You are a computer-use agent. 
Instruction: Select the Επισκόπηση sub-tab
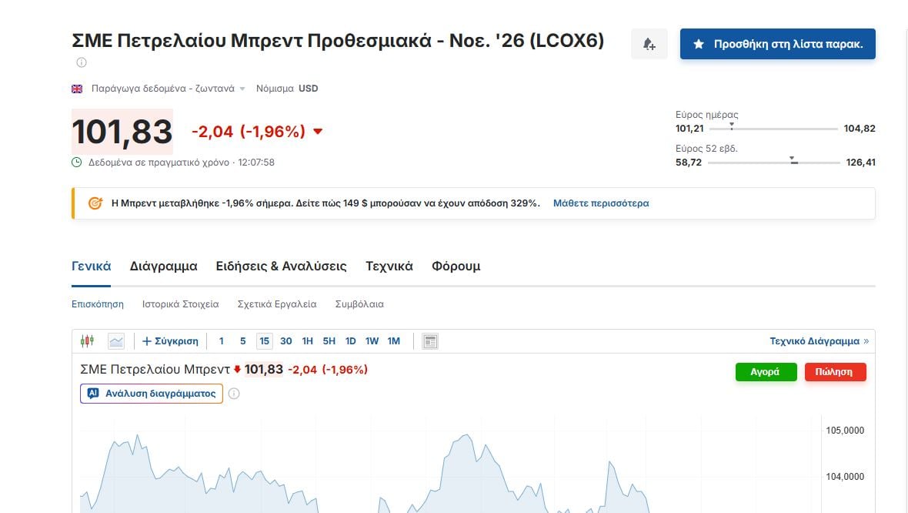(98, 304)
